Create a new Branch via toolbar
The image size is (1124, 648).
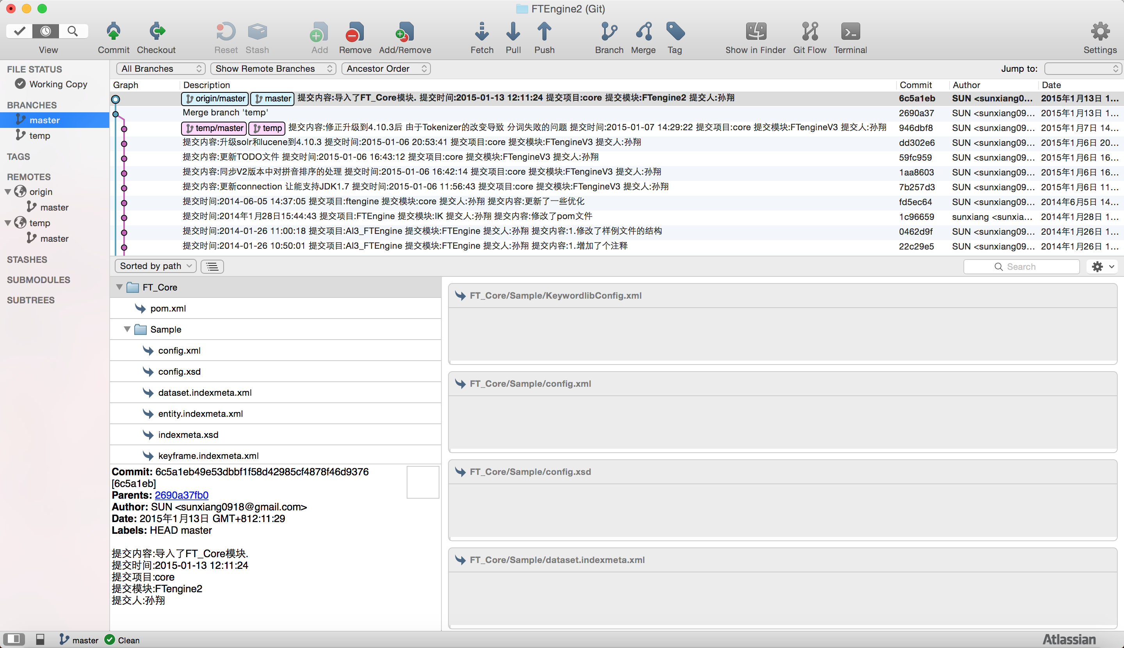[x=608, y=32]
